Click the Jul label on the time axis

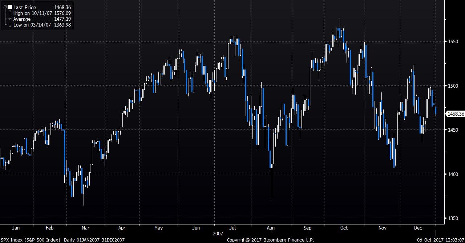232,228
